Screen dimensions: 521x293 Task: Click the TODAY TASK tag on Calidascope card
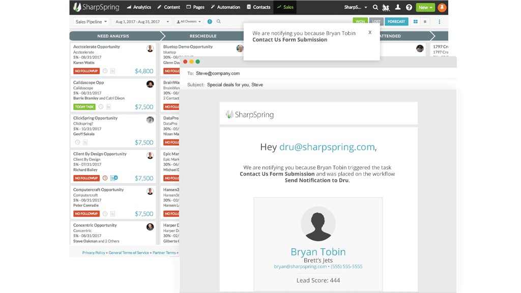pos(84,107)
